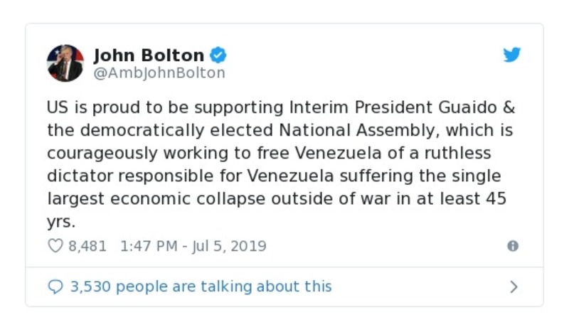569x332 pixels.
Task: Click the word "dictator" in the tweet
Action: tap(80, 176)
